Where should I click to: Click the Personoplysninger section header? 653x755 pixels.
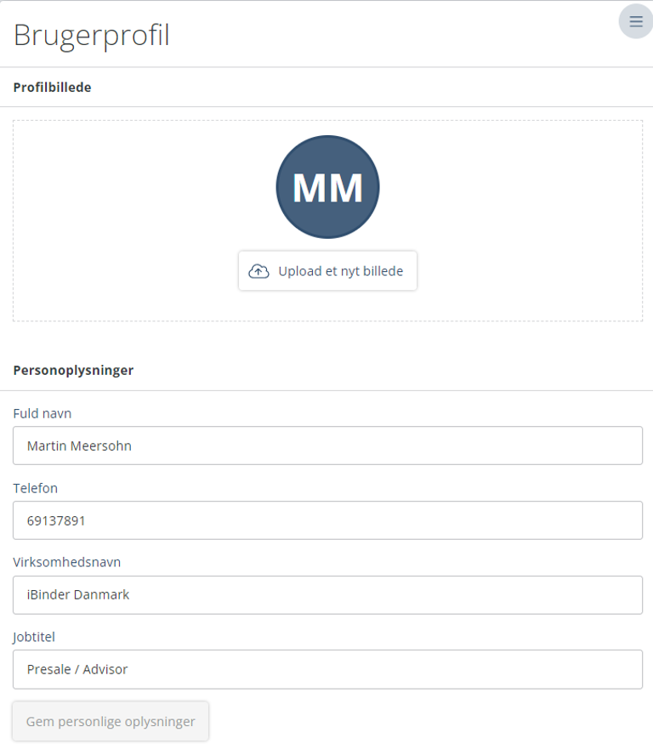pyautogui.click(x=73, y=371)
